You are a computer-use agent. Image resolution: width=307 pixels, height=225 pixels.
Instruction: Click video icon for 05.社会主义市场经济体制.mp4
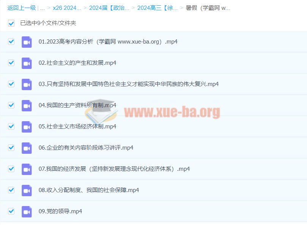[x=27, y=127]
